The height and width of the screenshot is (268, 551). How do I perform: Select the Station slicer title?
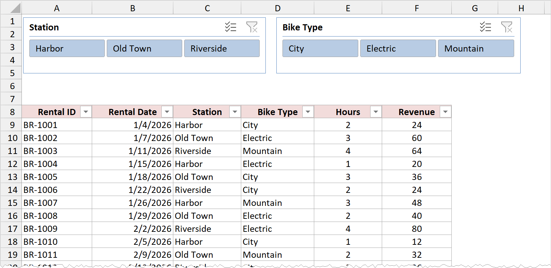click(44, 27)
